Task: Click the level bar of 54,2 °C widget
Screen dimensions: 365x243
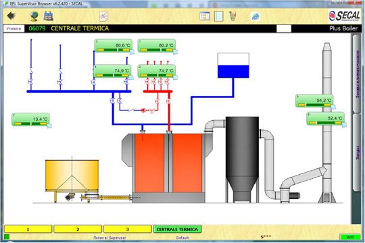Action: (314, 105)
